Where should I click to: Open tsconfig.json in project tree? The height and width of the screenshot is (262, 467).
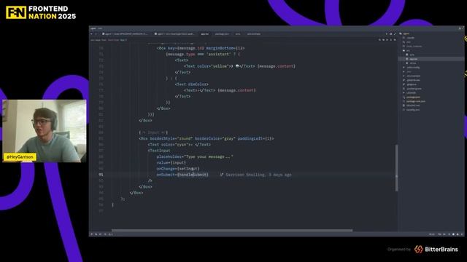point(413,110)
